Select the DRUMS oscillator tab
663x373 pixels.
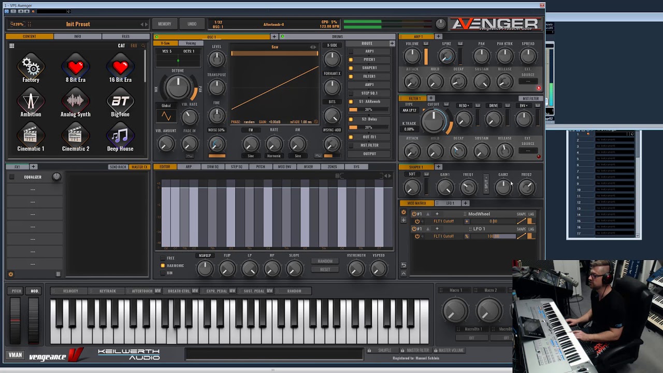[337, 37]
